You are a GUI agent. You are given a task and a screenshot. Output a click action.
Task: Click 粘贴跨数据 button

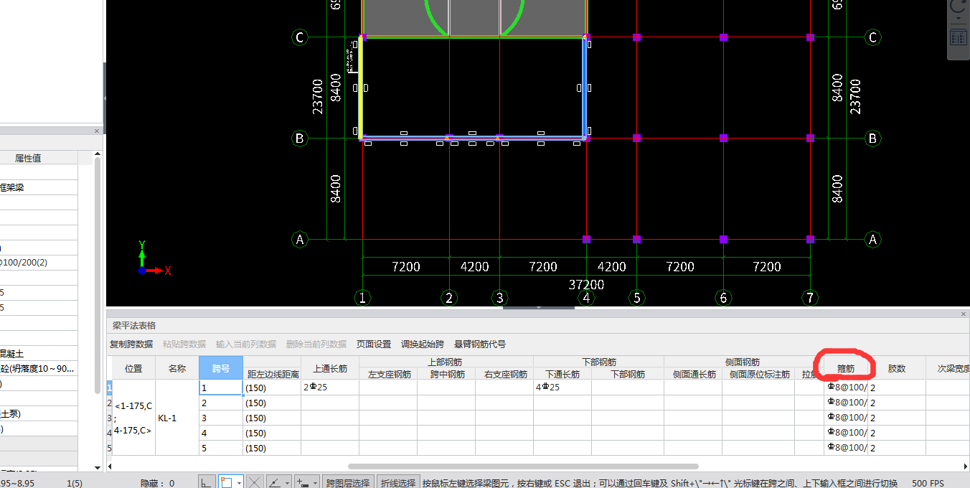(184, 344)
